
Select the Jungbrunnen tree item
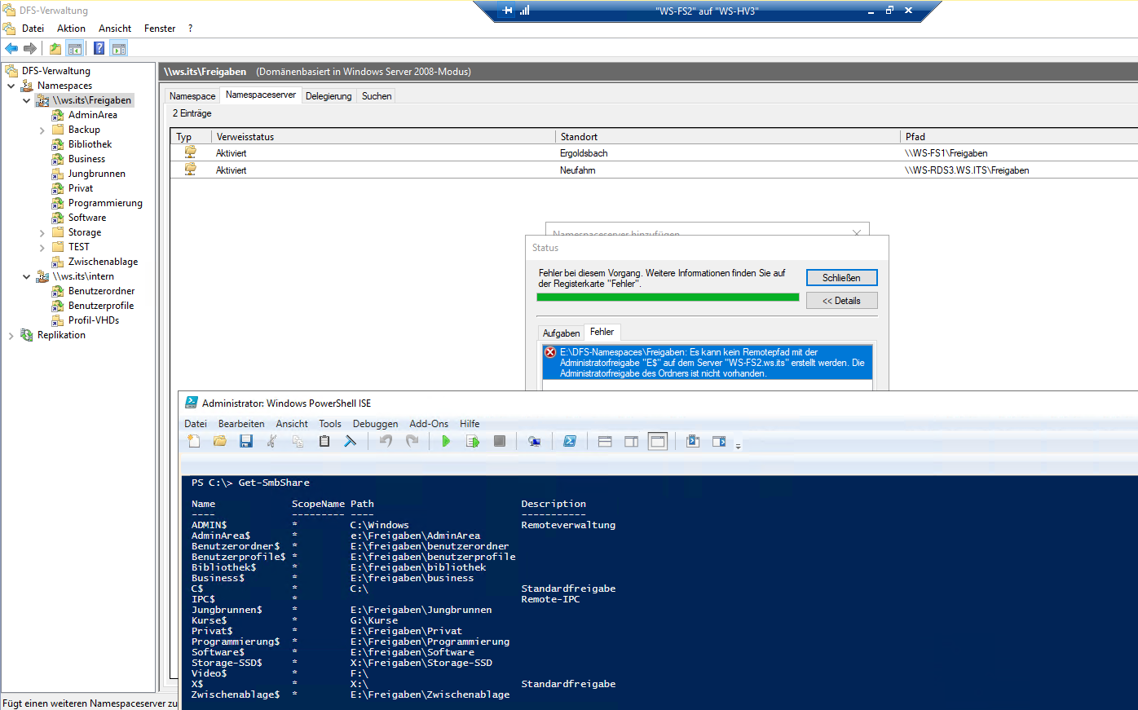pyautogui.click(x=96, y=174)
